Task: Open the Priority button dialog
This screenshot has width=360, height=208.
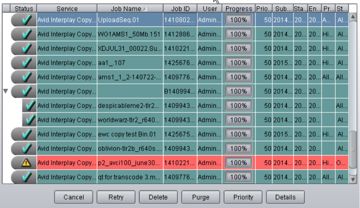Action: [243, 197]
